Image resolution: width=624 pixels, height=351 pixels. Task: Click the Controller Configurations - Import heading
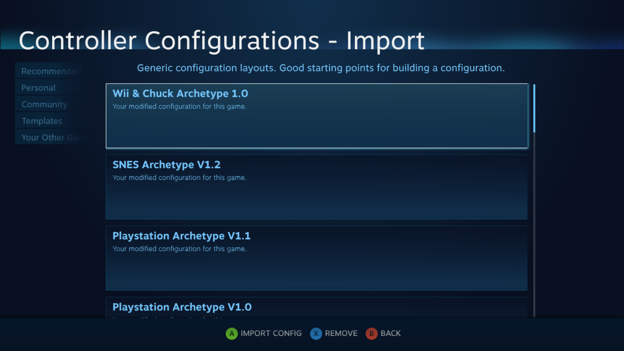point(221,41)
